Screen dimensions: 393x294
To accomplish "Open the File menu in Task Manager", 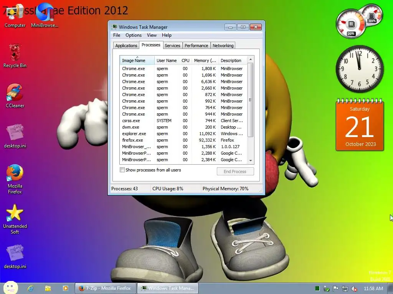I will coord(117,35).
